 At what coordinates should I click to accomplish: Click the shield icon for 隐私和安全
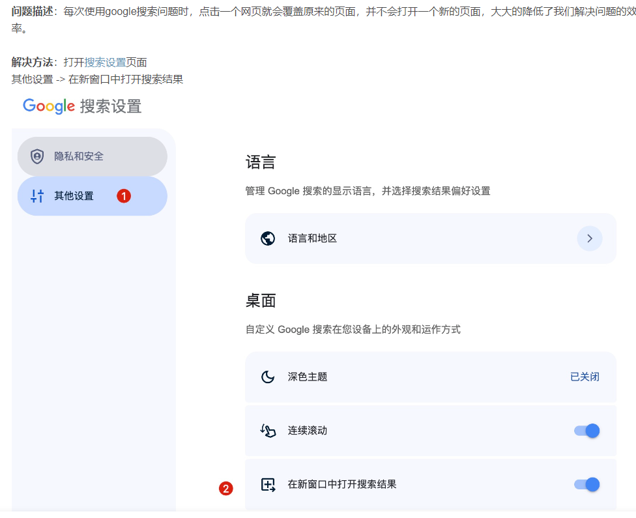(x=37, y=156)
